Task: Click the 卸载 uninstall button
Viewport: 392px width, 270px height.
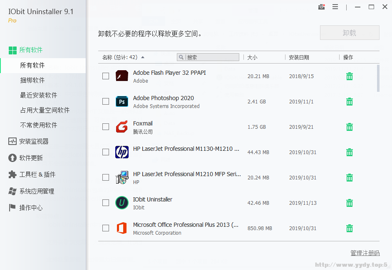Action: click(350, 33)
